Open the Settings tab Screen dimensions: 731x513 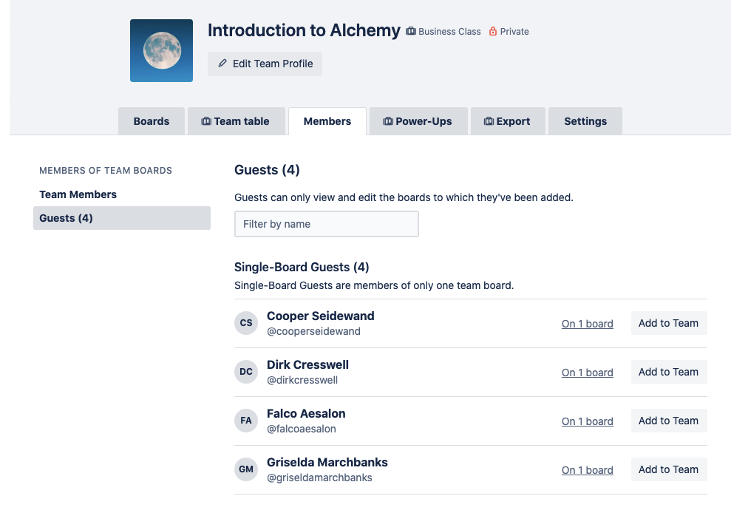click(x=585, y=121)
